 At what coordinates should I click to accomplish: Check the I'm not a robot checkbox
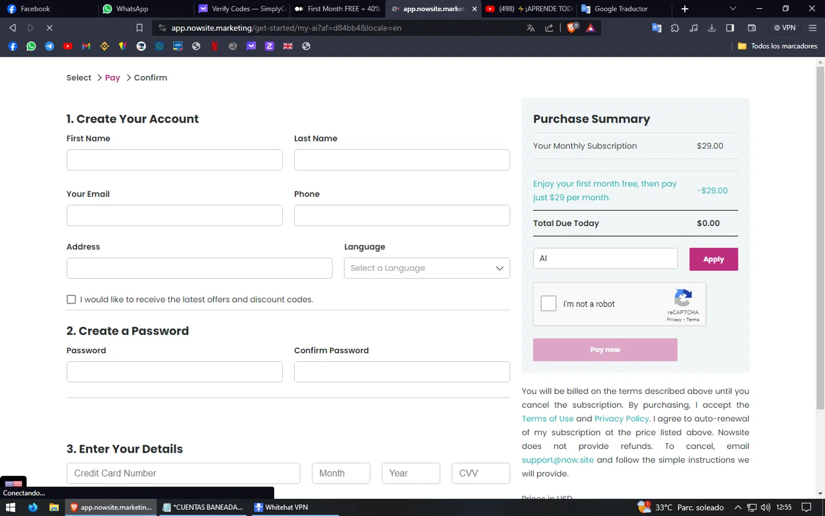coord(548,304)
